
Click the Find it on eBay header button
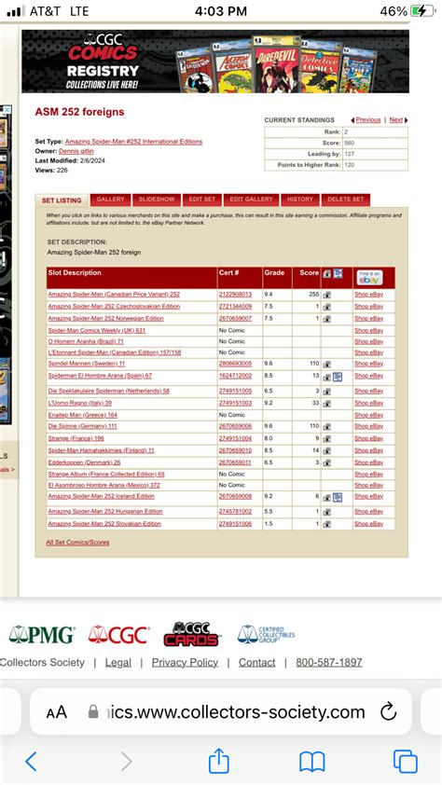[x=370, y=277]
